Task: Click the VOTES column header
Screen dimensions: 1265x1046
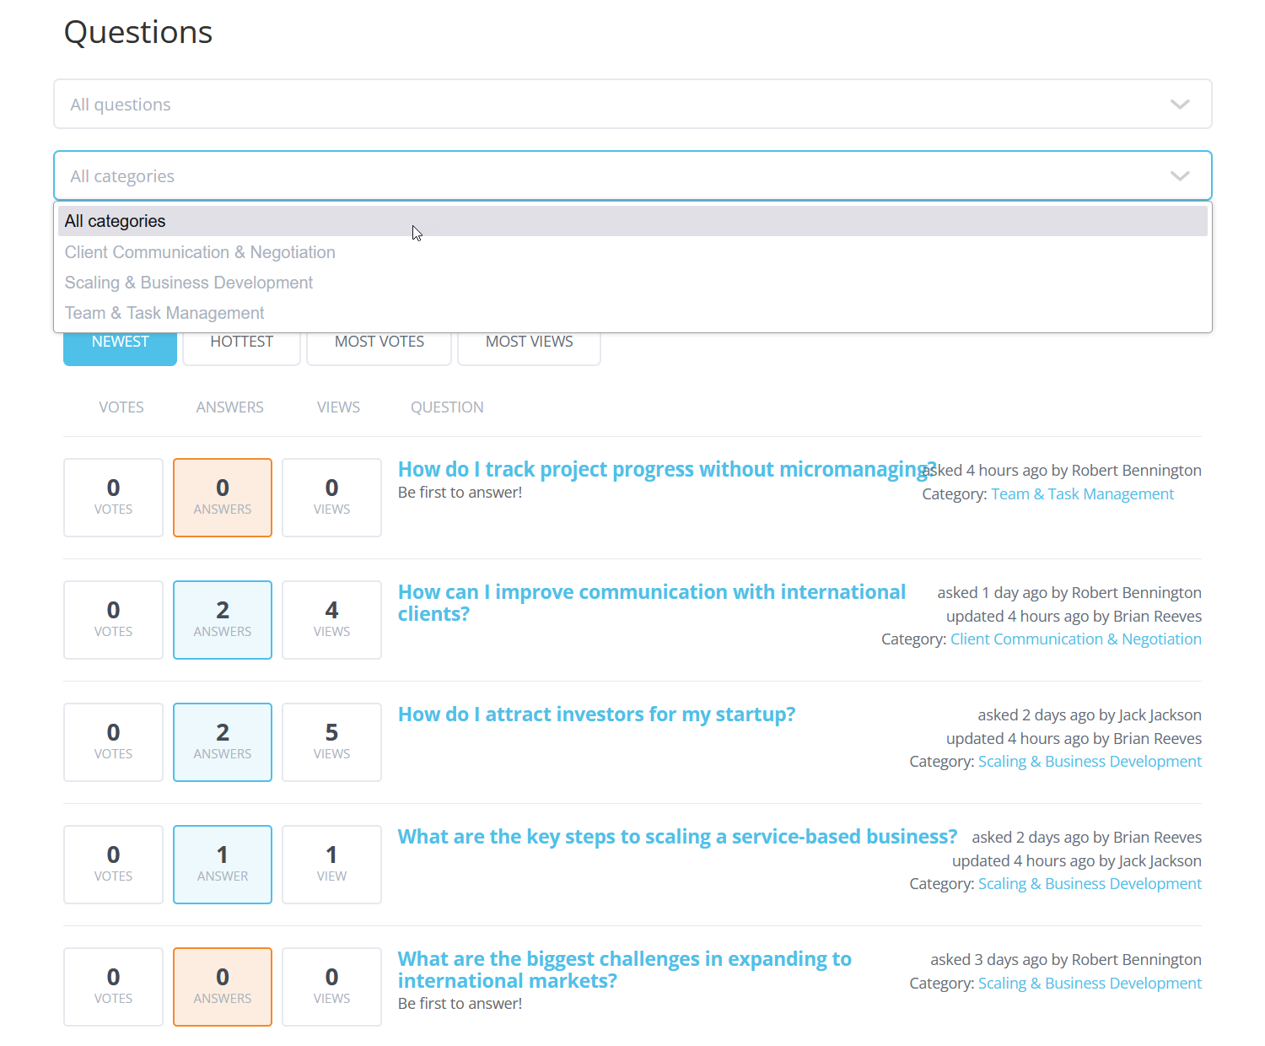Action: coord(121,407)
